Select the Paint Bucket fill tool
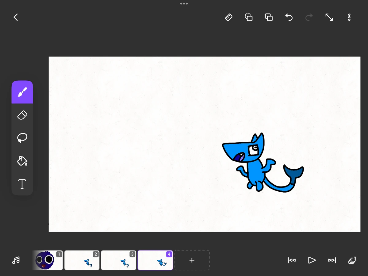 coord(22,161)
